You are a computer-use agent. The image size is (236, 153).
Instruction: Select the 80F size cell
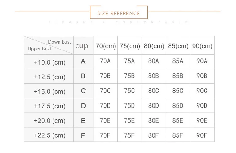(154, 135)
